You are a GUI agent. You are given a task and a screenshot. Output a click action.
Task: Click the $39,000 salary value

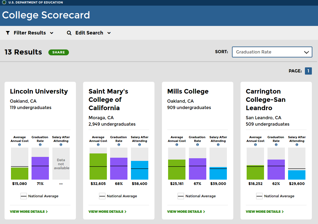(x=218, y=184)
